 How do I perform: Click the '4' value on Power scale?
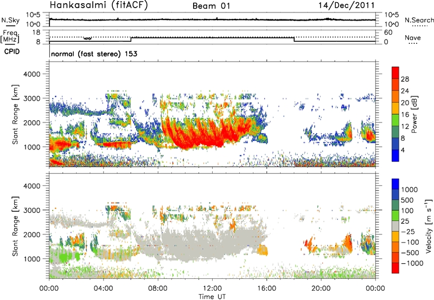tap(403, 151)
